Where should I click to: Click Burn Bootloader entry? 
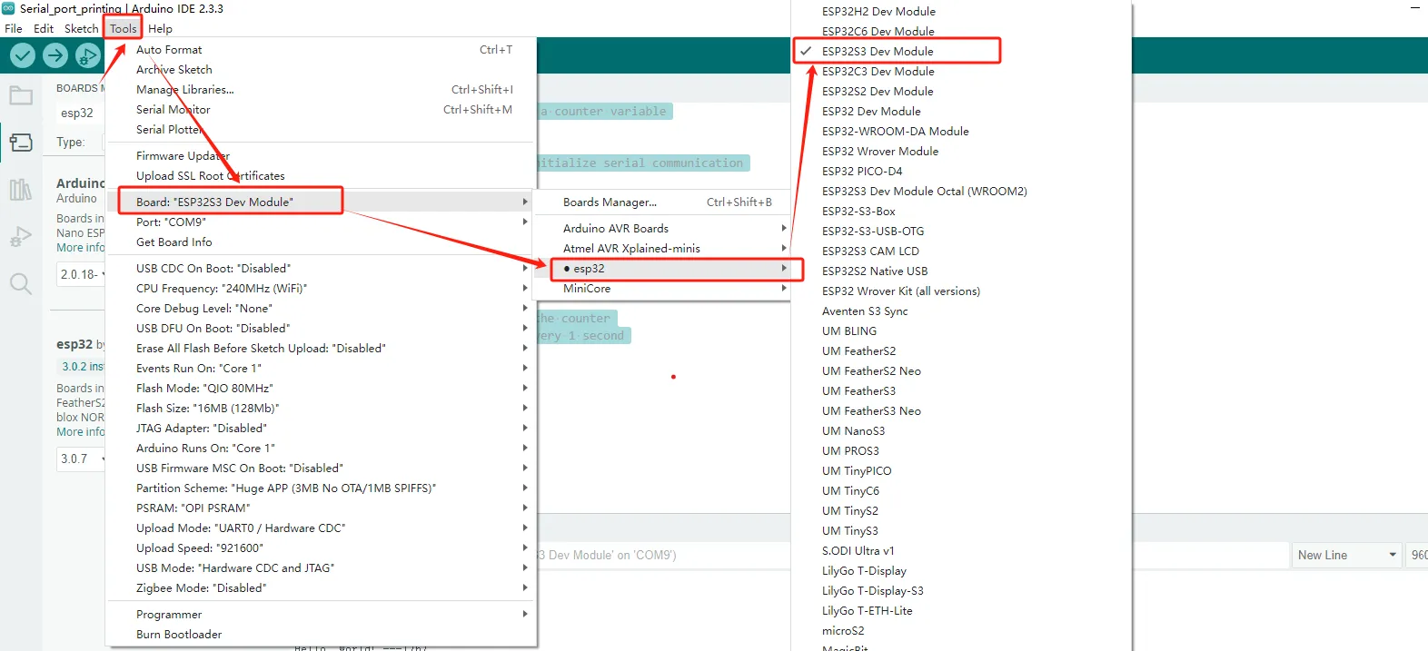click(322, 635)
